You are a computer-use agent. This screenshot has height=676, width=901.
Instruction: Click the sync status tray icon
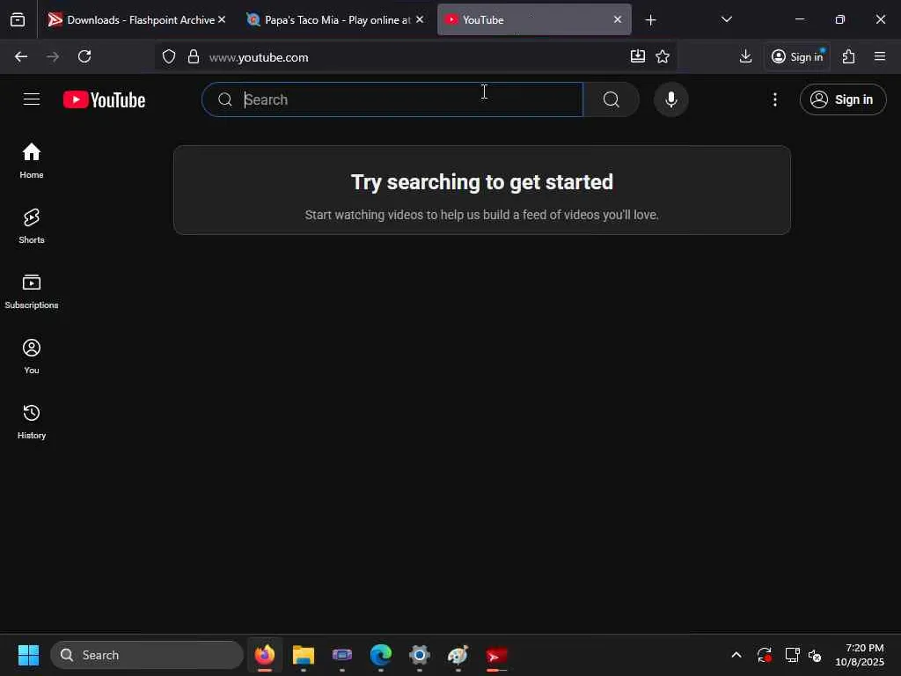point(765,655)
